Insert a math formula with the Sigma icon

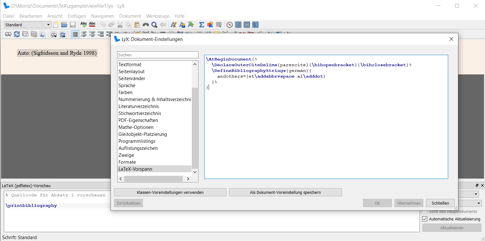click(x=201, y=25)
